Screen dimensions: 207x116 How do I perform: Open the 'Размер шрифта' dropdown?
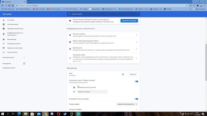[x=127, y=104]
